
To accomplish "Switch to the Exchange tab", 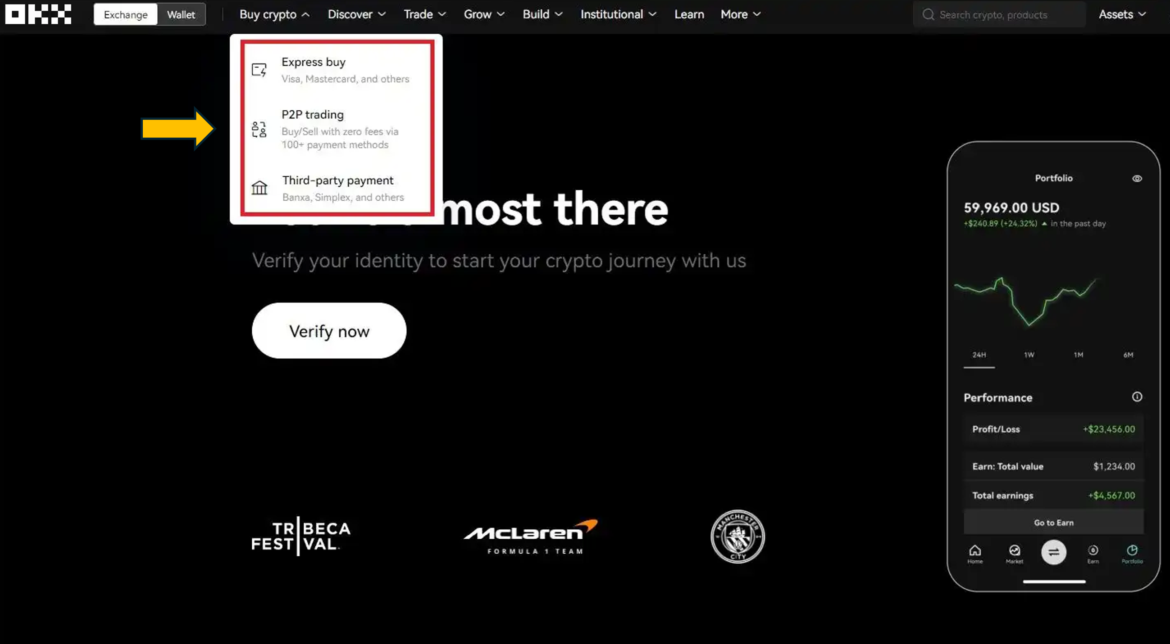I will coord(126,14).
